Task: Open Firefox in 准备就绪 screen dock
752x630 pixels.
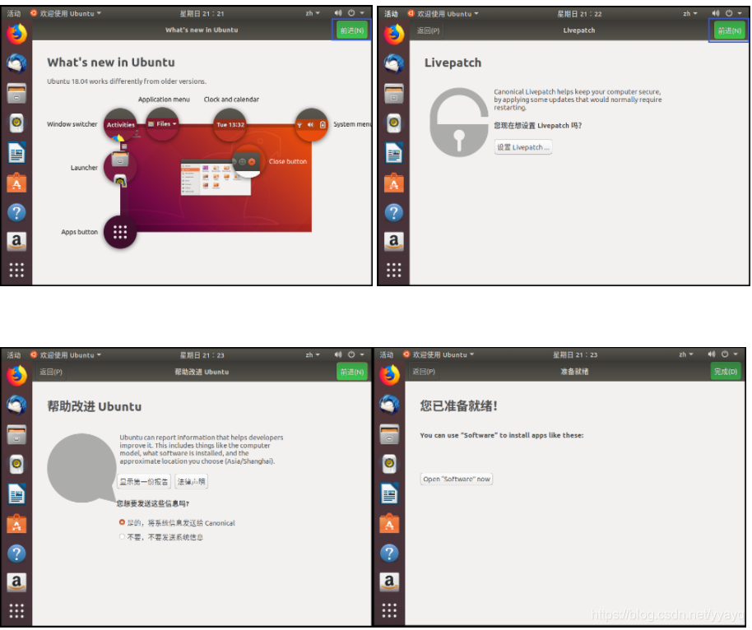Action: tap(389, 375)
